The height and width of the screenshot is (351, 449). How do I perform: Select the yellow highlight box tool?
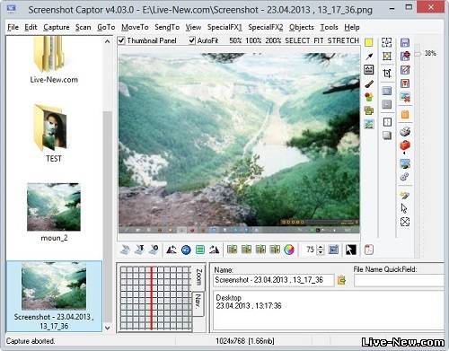click(x=369, y=42)
